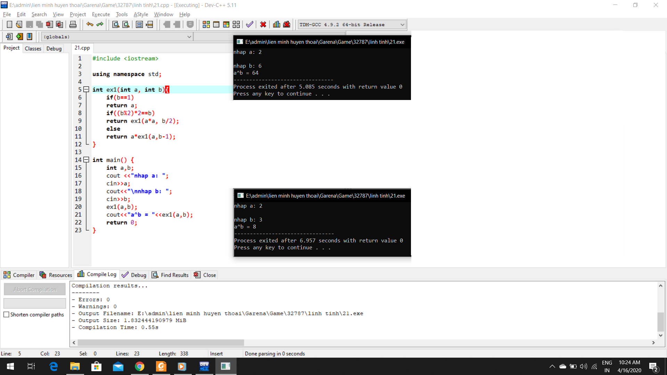The height and width of the screenshot is (375, 667).
Task: Click the Print toolbar icon
Action: 73,25
